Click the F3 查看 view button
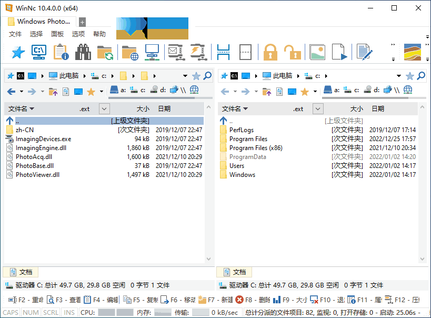 64,300
